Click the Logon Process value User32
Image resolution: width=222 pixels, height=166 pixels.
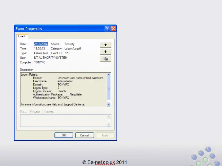(x=62, y=91)
